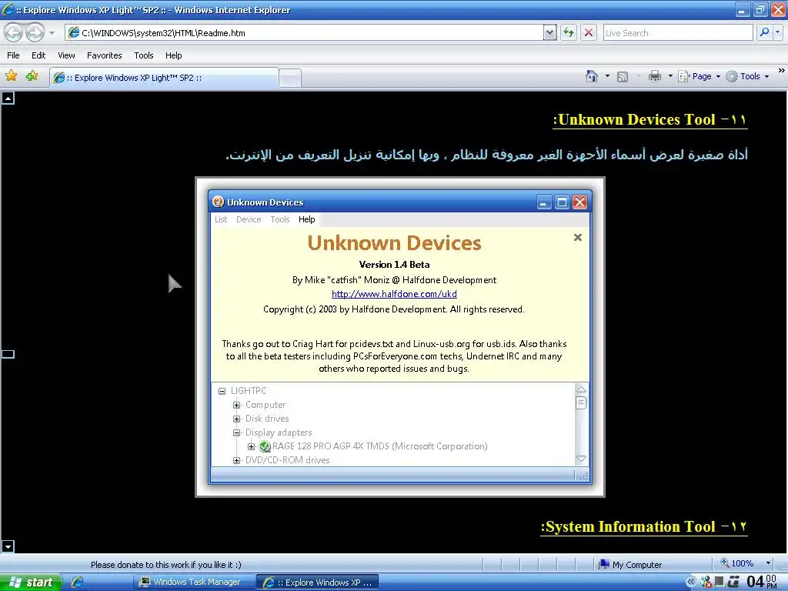Stop loading with the red X icon

pyautogui.click(x=589, y=33)
